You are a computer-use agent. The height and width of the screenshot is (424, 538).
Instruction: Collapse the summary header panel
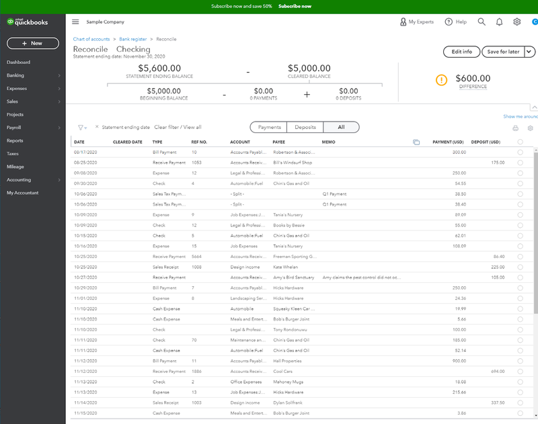534,108
